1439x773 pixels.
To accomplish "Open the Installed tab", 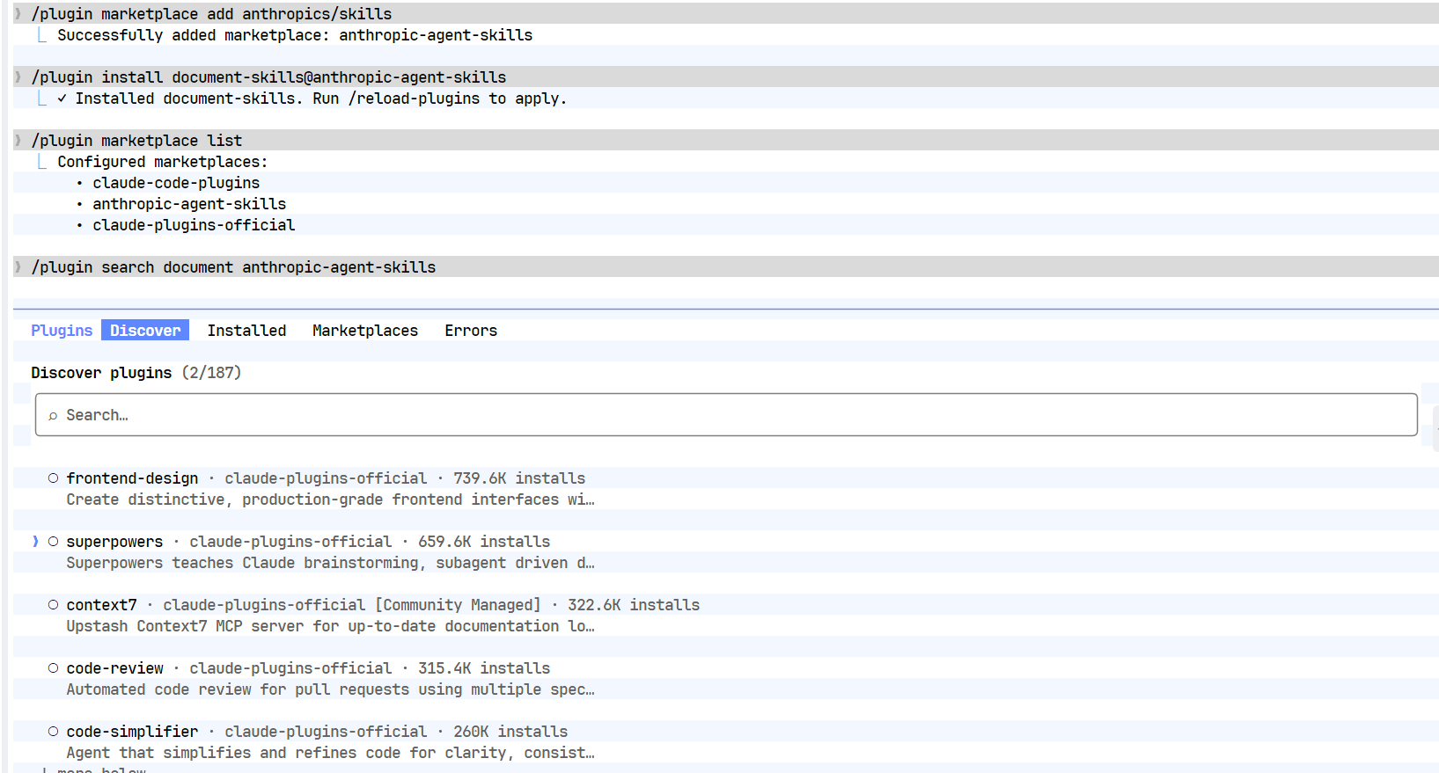I will 246,331.
